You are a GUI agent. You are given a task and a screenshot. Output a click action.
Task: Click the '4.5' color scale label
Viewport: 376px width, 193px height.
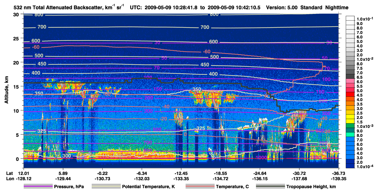(359, 95)
